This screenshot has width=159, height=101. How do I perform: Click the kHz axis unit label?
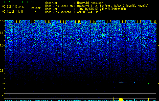point(2,20)
